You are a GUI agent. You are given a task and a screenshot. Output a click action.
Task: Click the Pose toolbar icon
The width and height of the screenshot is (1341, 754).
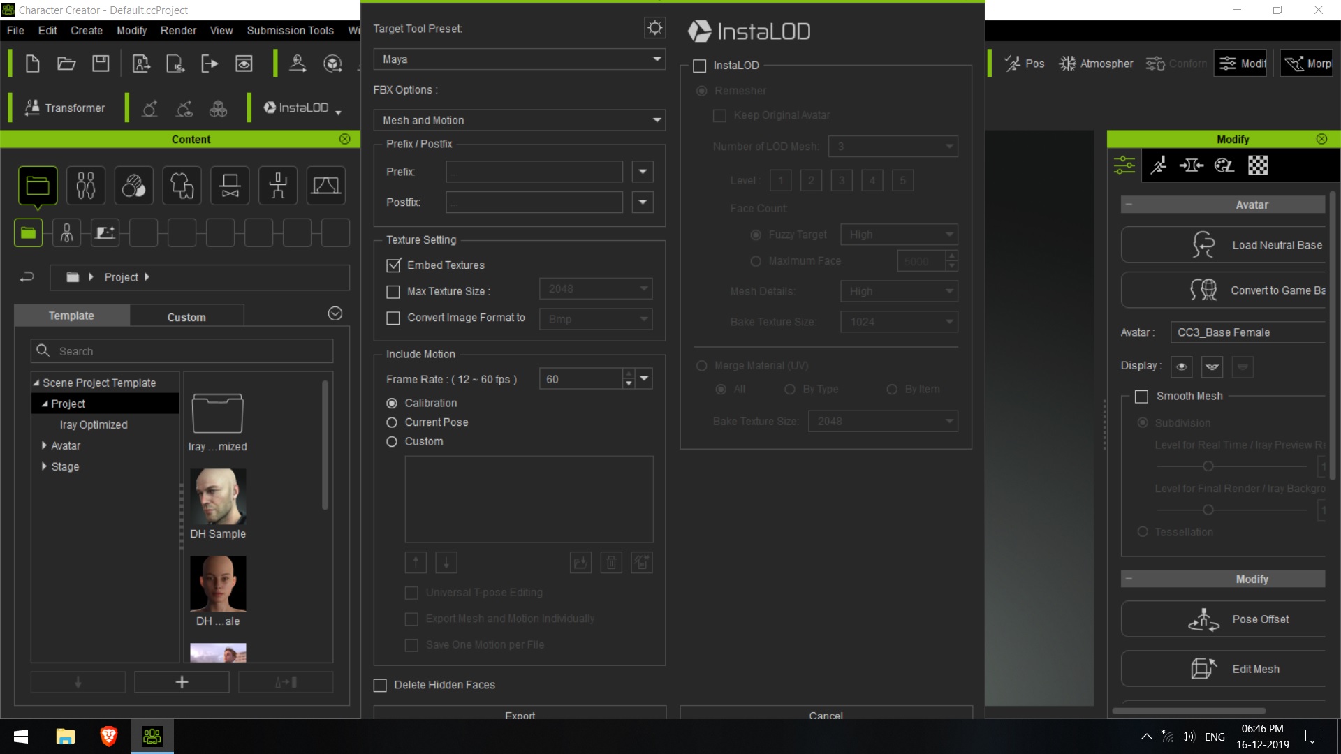1025,64
